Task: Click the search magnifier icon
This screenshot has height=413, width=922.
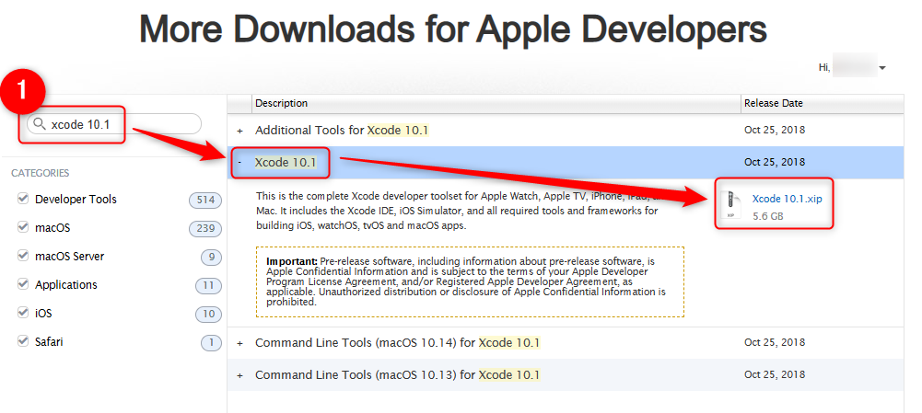Action: [x=39, y=124]
